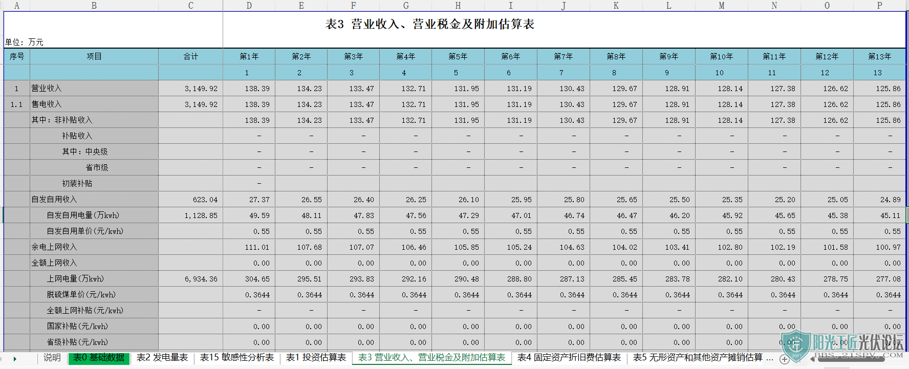The image size is (909, 369).
Task: Open the 表15 敏感性分析表 sheet tab
Action: point(237,358)
